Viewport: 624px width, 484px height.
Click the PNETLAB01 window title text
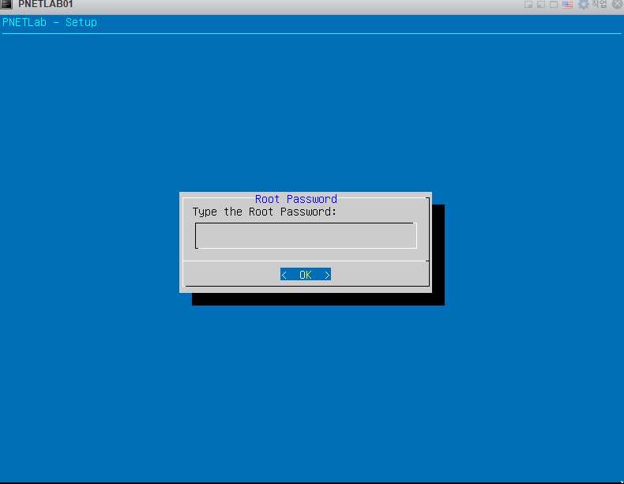(45, 4)
